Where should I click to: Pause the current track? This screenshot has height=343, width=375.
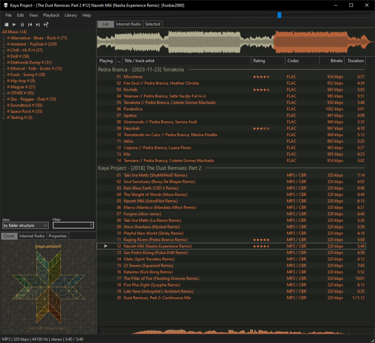[x=22, y=24]
